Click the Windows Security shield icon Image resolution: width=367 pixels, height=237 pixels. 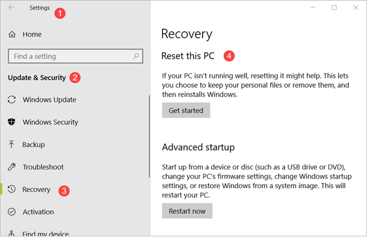[12, 122]
